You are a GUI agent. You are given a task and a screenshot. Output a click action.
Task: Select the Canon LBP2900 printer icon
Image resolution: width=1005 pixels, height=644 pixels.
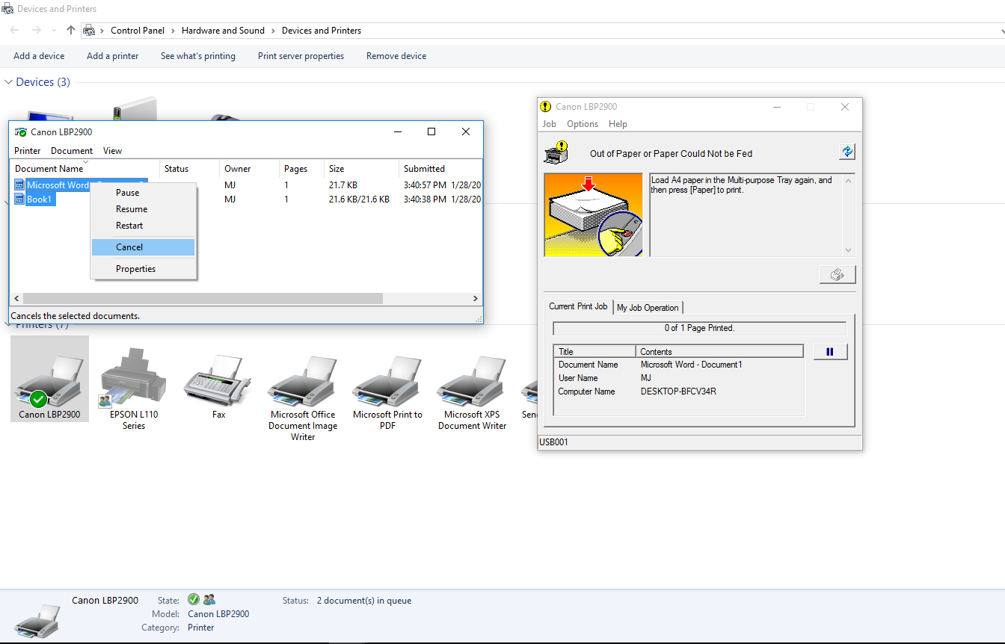(49, 379)
